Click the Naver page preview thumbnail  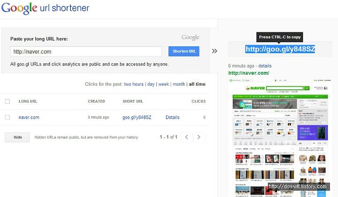pos(280,138)
